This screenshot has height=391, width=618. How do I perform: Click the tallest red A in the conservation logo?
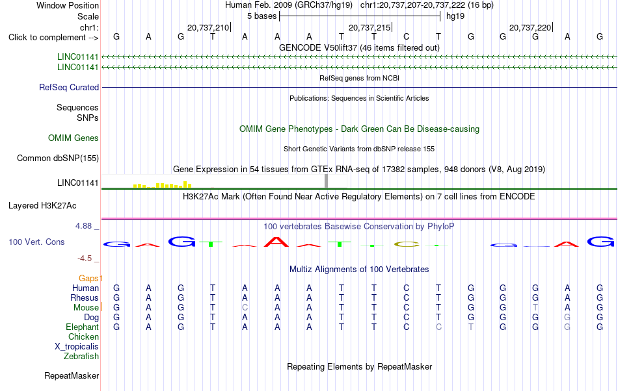276,242
